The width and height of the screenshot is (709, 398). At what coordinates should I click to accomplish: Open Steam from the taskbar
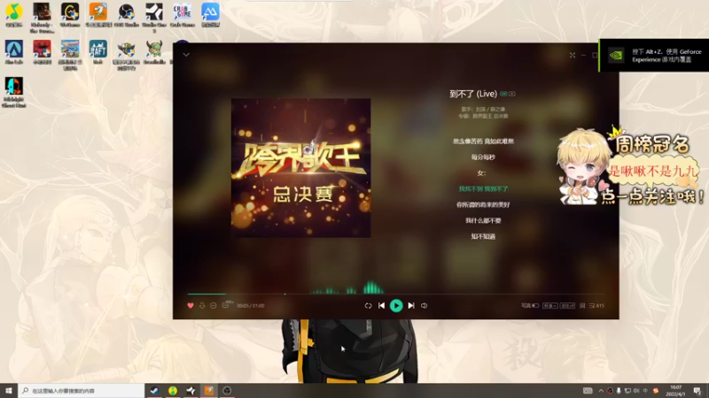point(154,390)
